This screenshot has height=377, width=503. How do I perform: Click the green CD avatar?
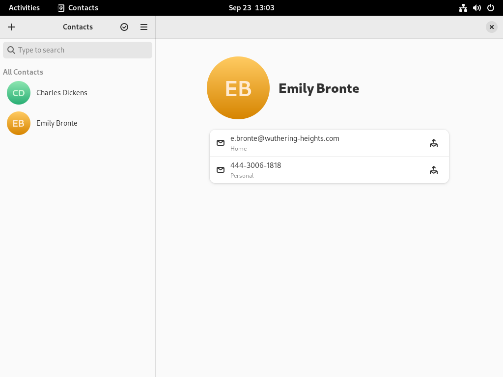[19, 93]
